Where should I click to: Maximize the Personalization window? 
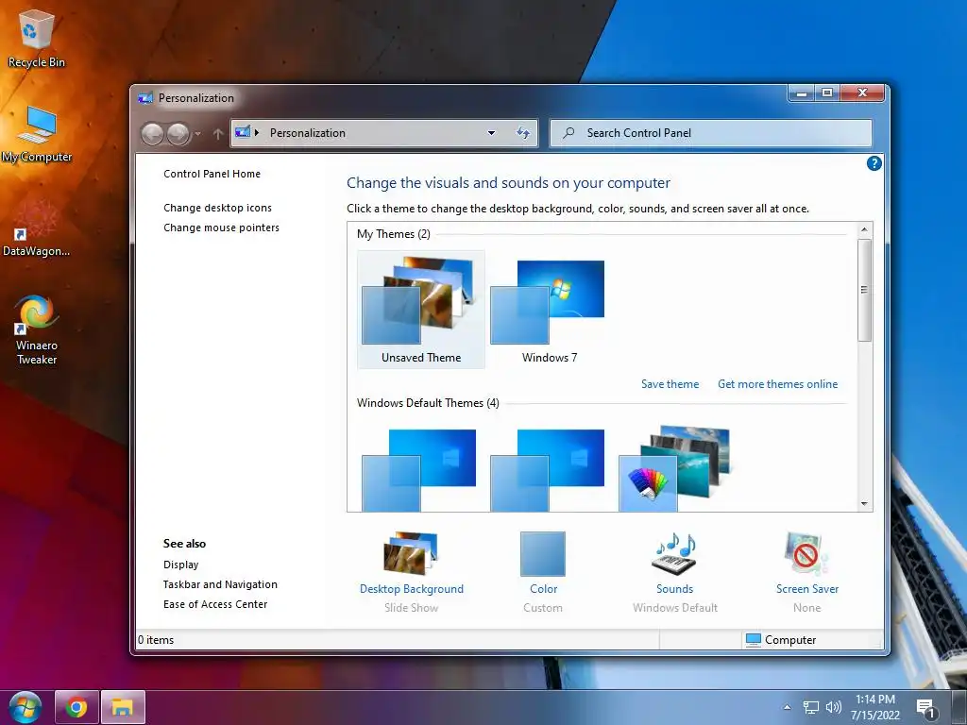click(x=827, y=93)
